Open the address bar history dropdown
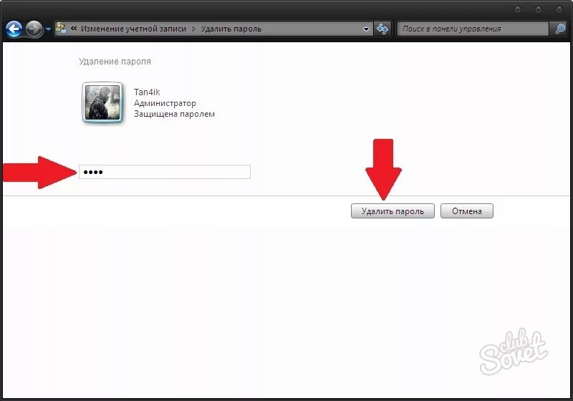This screenshot has width=573, height=401. (366, 29)
